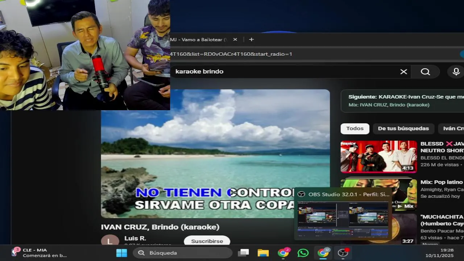This screenshot has height=261, width=464.
Task: Open File Explorer from the taskbar
Action: pyautogui.click(x=263, y=253)
